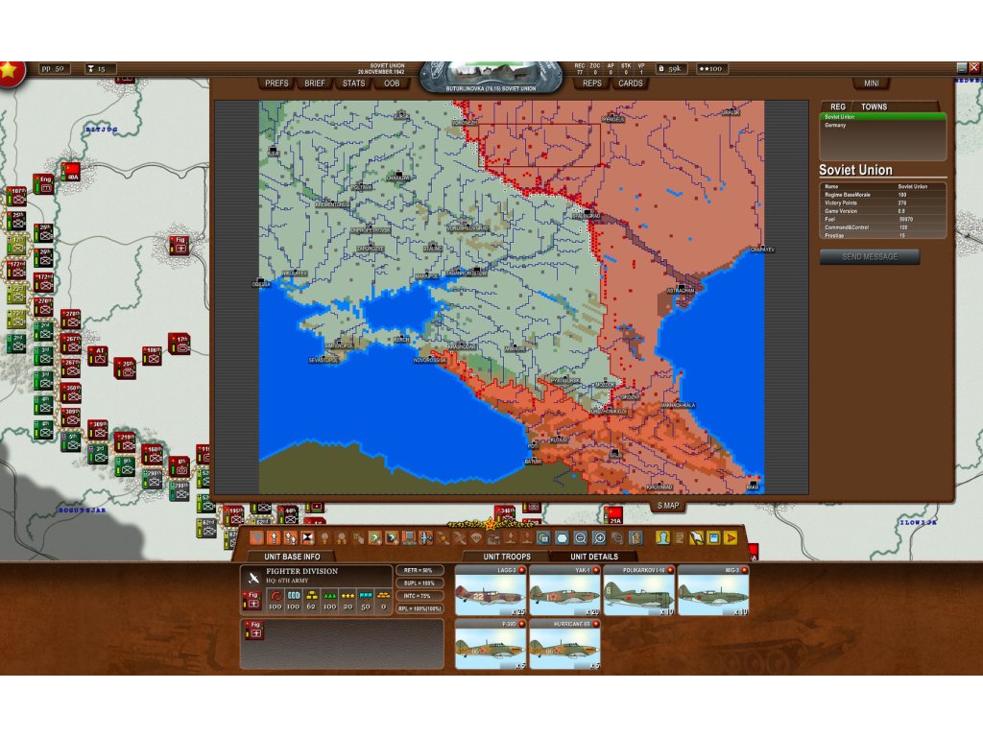Click the yellow save disk icon
The image size is (983, 737).
[713, 537]
